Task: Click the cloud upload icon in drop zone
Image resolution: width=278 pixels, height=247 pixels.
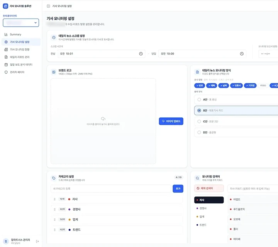Action: (x=103, y=119)
